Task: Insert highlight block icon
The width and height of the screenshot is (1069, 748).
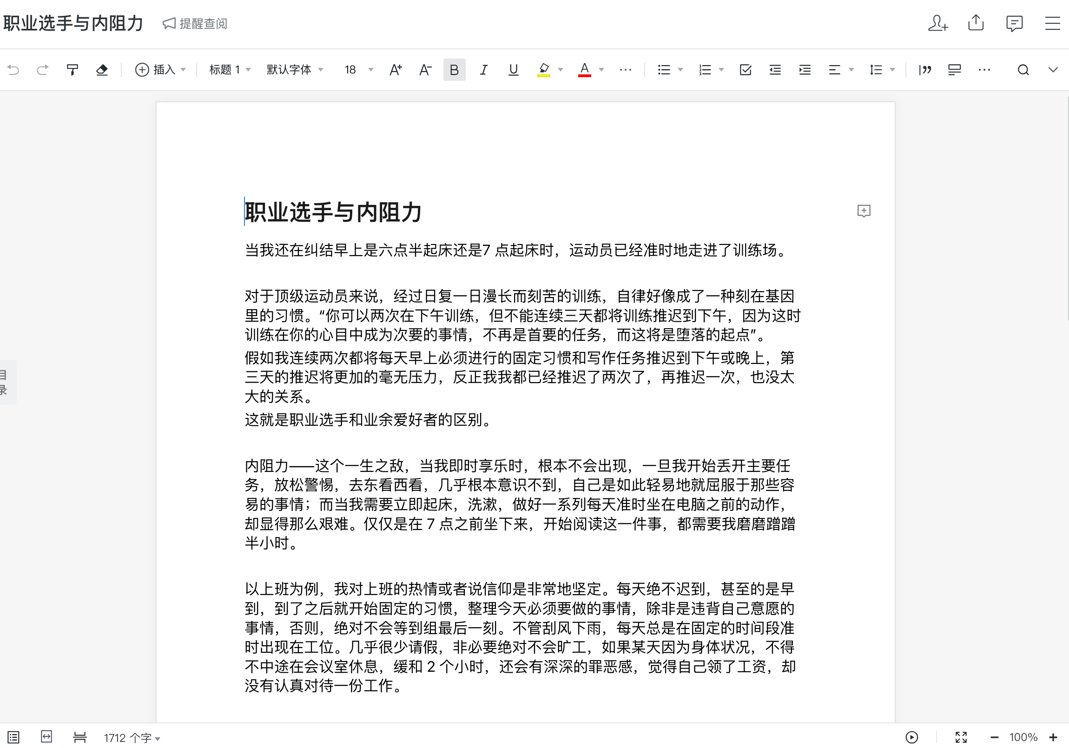Action: coord(955,70)
